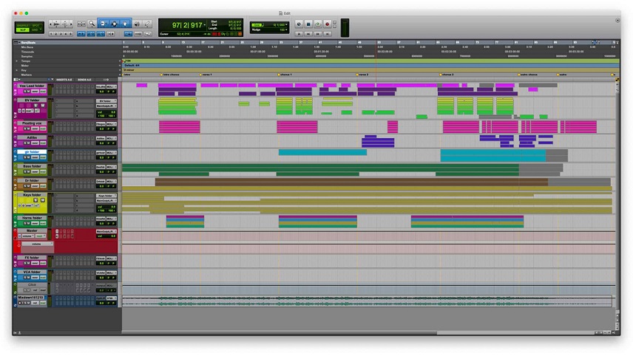Select Timecode ruler name

pos(27,52)
